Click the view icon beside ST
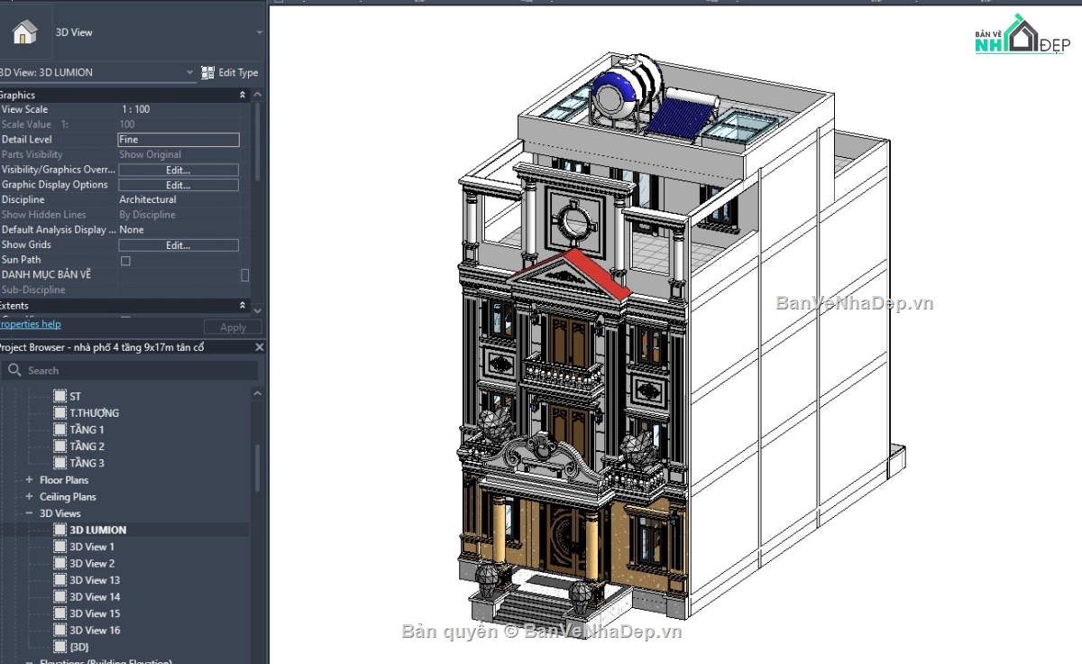 point(60,396)
